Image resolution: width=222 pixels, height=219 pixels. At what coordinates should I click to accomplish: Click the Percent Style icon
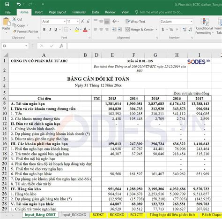pos(171,30)
